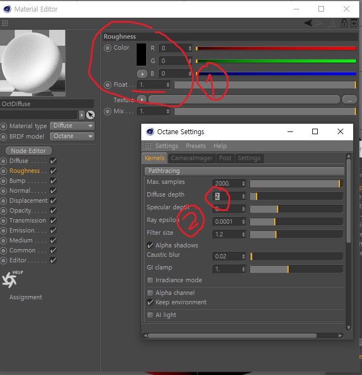Enable Irradiance mode checkbox
The height and width of the screenshot is (375, 362).
click(150, 280)
